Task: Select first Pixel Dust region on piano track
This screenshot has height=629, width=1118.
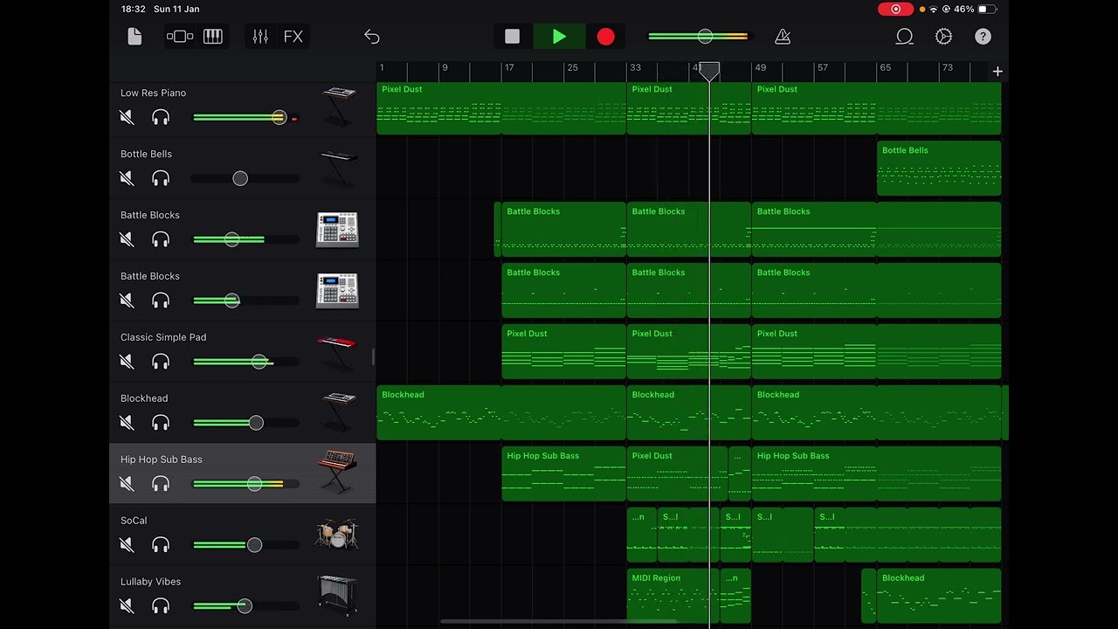Action: [501, 107]
